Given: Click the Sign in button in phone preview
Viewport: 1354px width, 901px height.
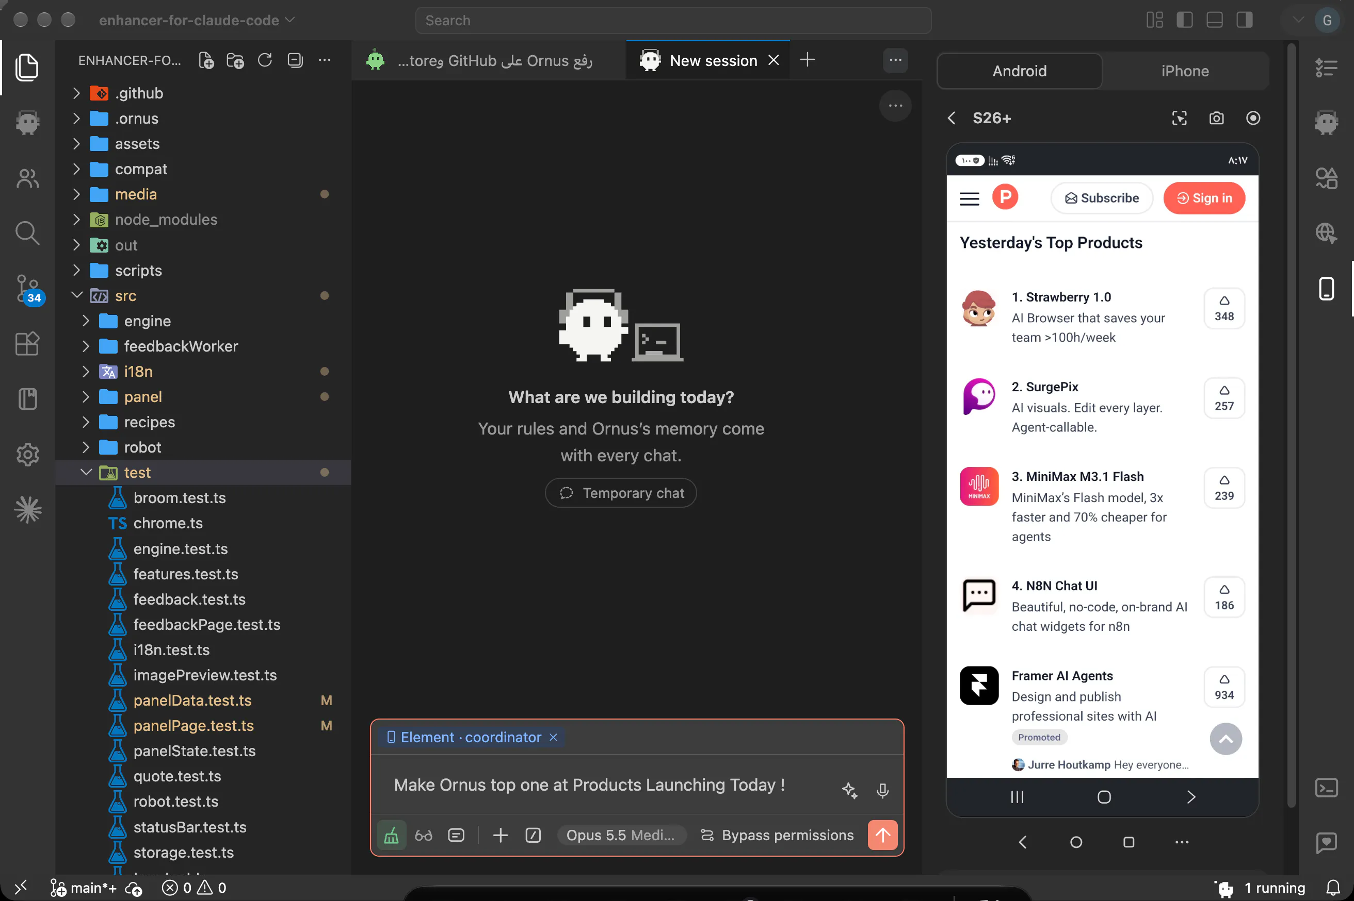Looking at the screenshot, I should coord(1204,198).
